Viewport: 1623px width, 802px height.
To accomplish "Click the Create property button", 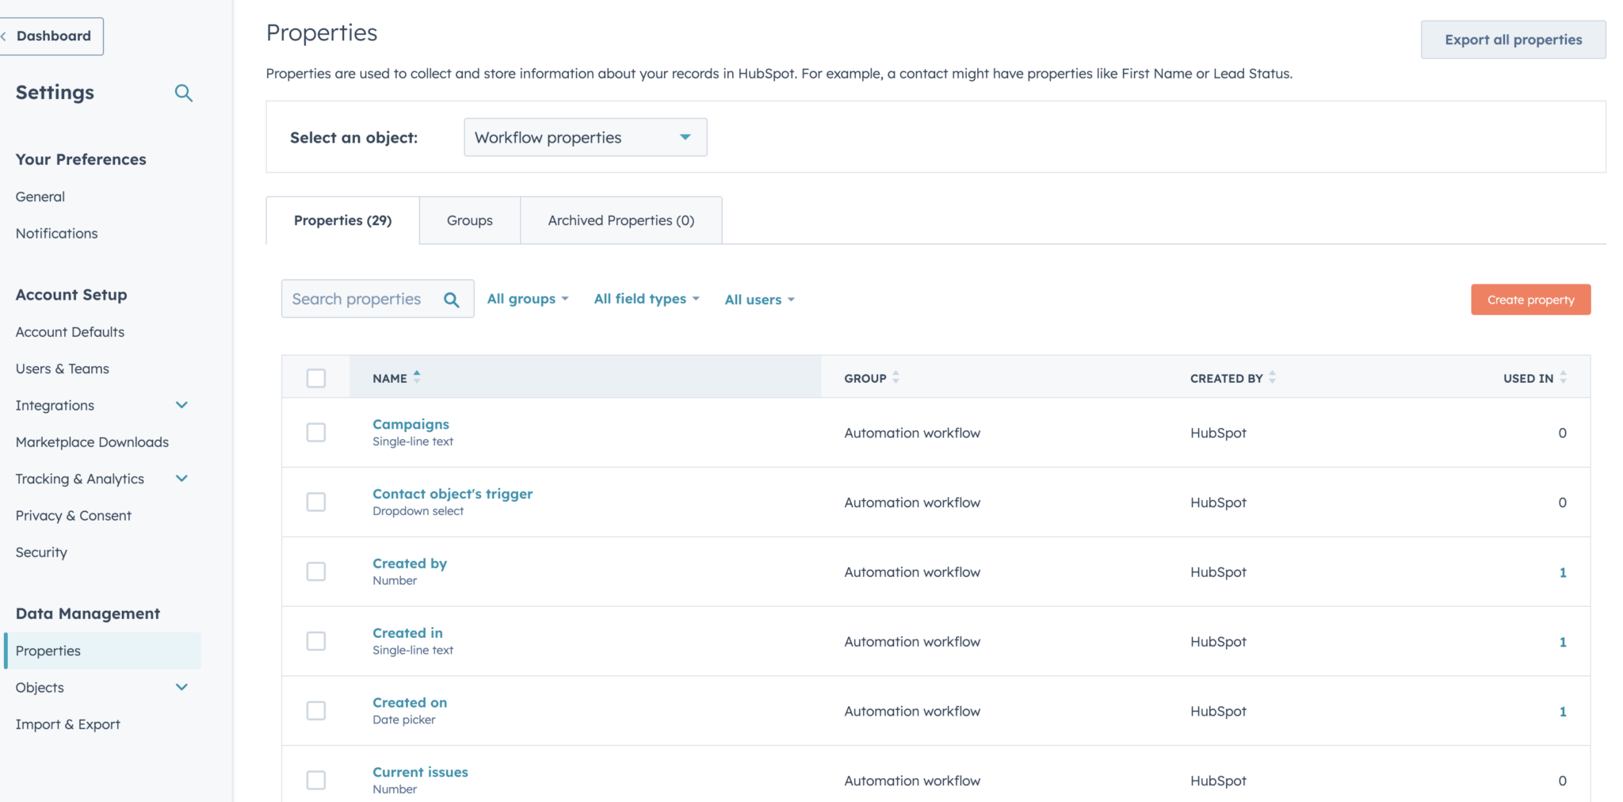I will 1530,300.
